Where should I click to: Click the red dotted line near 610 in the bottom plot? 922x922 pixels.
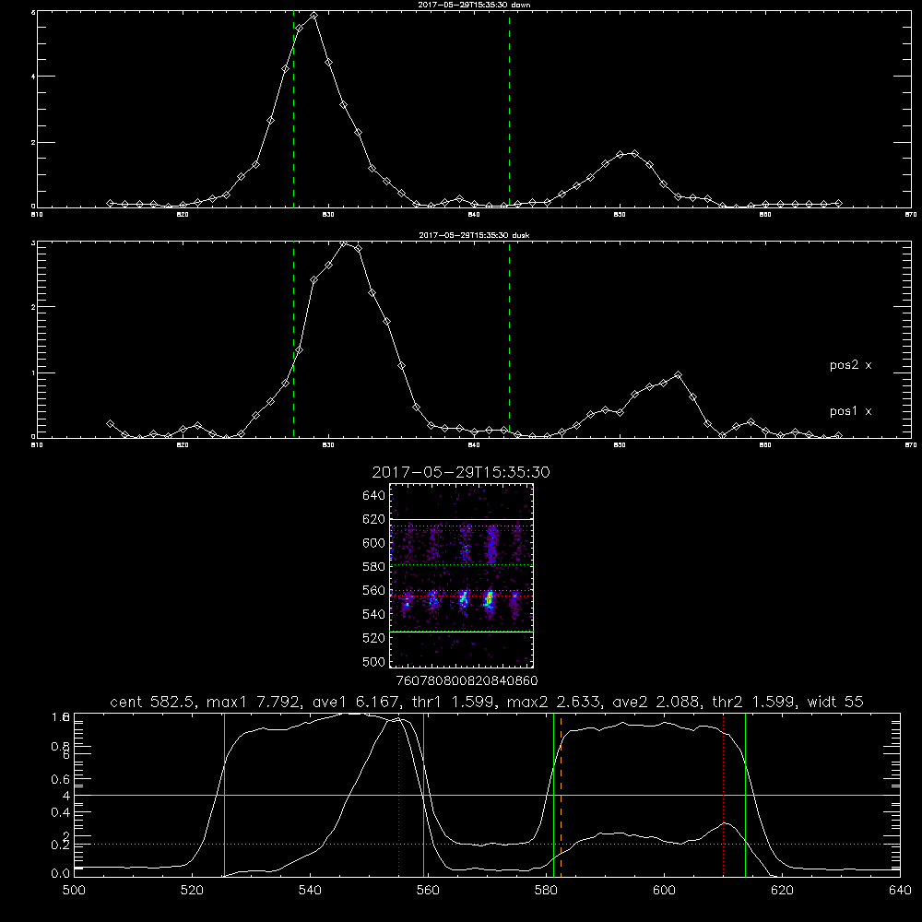click(723, 795)
